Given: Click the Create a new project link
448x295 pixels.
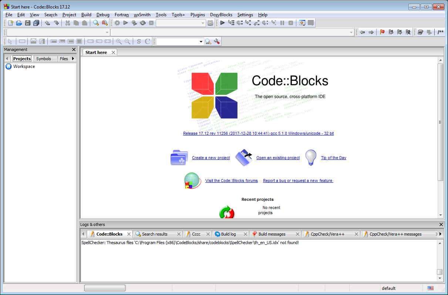Looking at the screenshot, I should [211, 158].
